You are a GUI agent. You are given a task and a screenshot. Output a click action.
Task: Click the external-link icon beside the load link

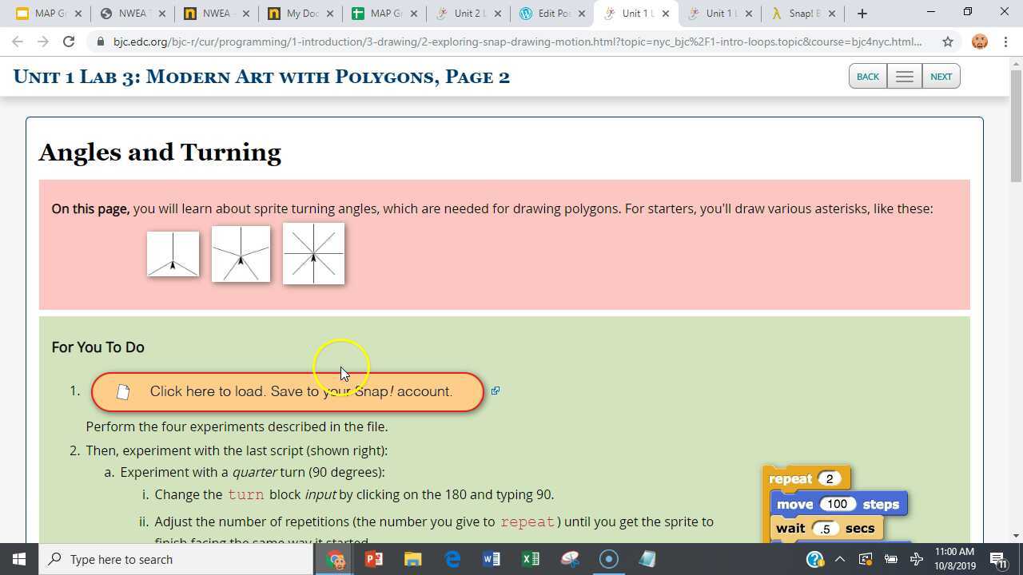(x=496, y=391)
